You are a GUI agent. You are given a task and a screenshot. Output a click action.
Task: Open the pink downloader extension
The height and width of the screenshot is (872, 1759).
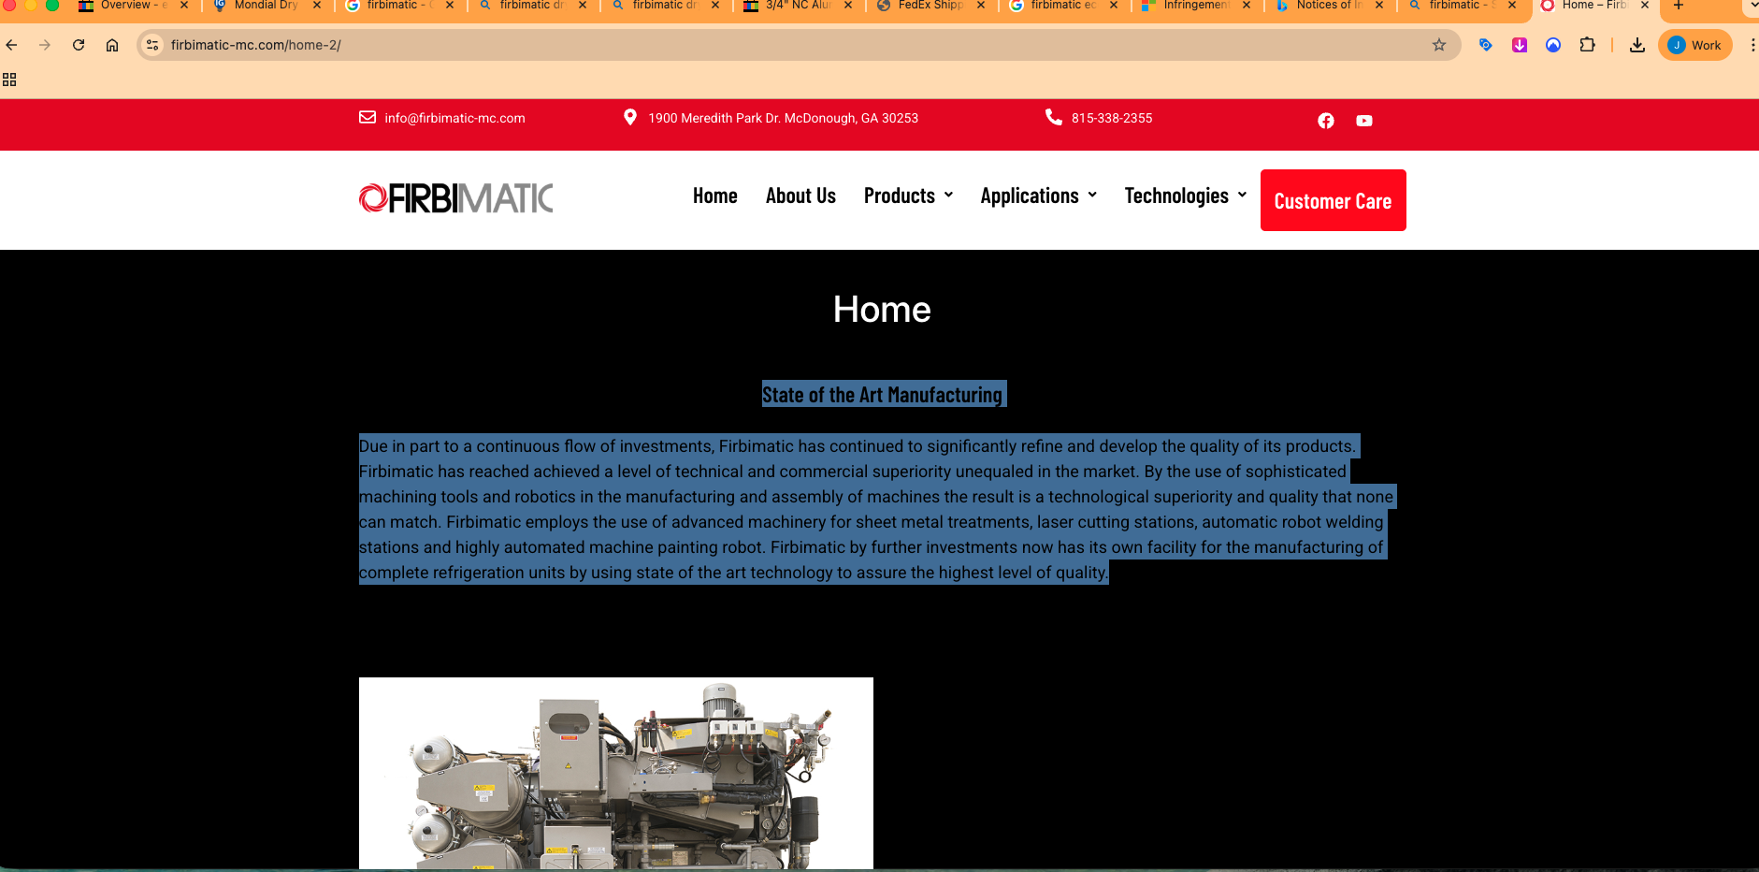coord(1520,45)
